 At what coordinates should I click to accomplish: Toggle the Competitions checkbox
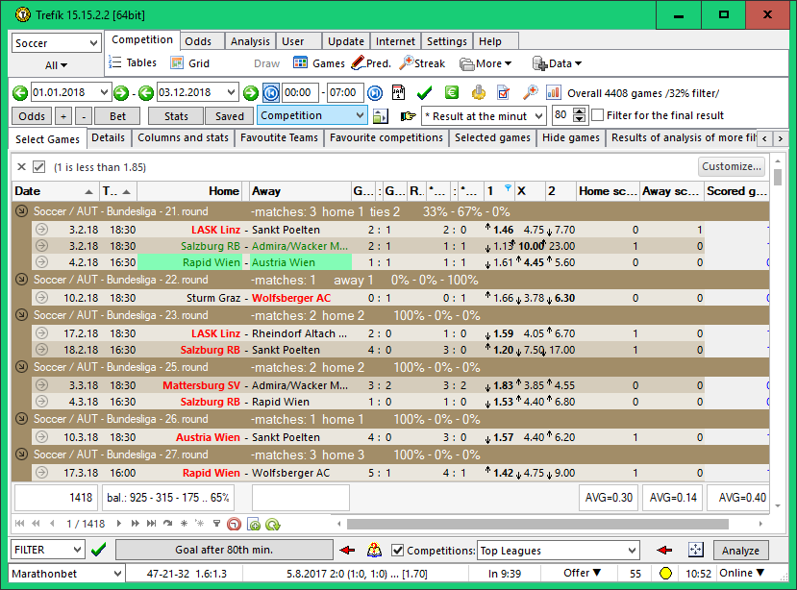click(398, 551)
